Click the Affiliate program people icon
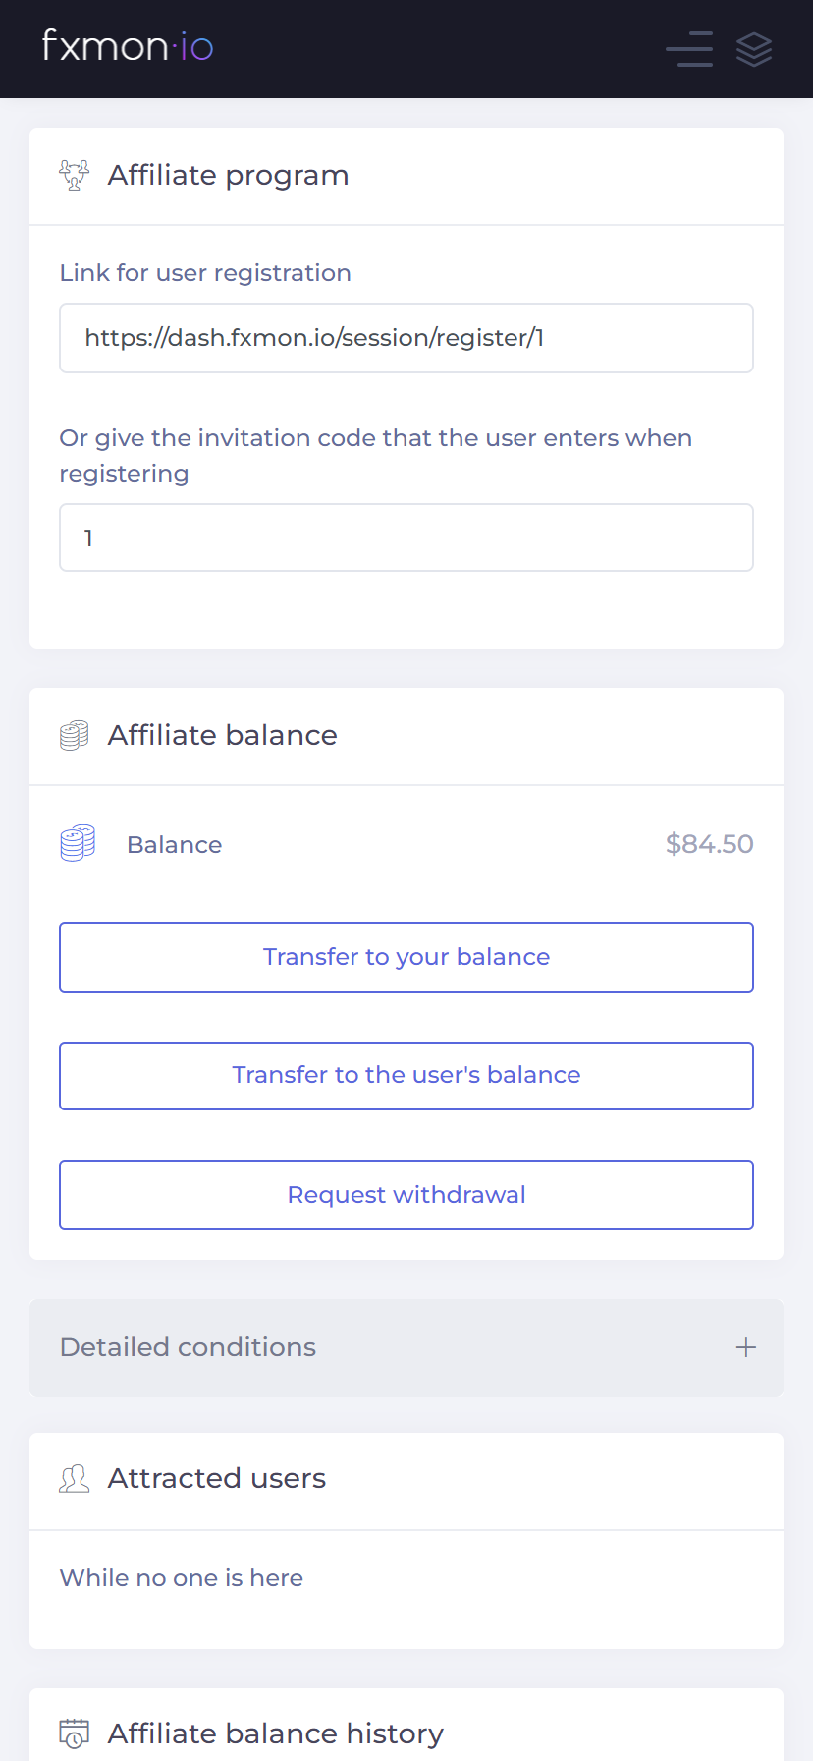The image size is (813, 1761). click(74, 175)
